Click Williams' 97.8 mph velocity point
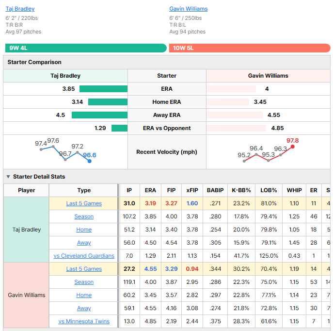The height and width of the screenshot is (331, 333). 293,147
